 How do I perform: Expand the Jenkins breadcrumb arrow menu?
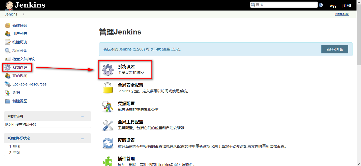click(x=24, y=14)
